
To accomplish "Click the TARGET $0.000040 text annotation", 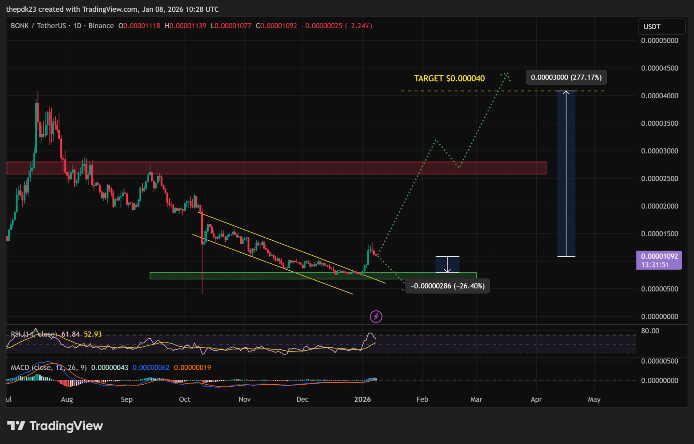I will (x=449, y=79).
